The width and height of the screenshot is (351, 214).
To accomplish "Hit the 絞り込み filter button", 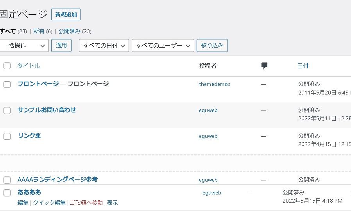I will pos(212,46).
